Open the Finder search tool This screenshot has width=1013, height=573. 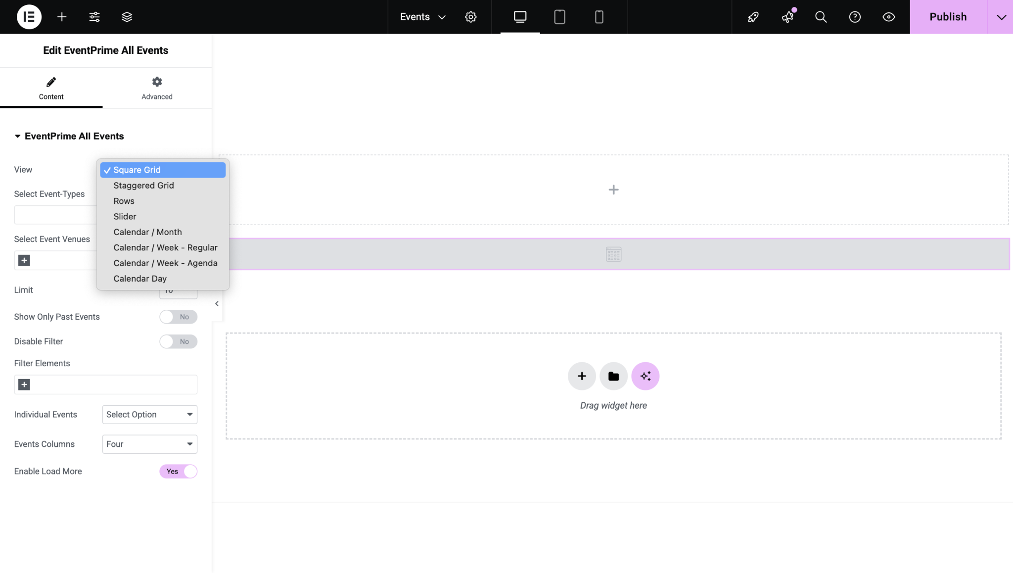[821, 16]
